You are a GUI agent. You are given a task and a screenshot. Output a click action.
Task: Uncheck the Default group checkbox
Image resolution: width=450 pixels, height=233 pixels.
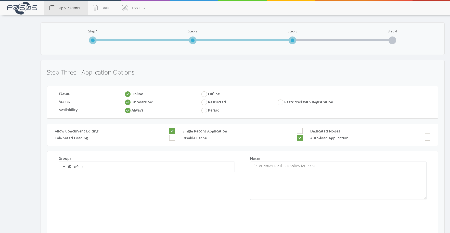pos(70,167)
